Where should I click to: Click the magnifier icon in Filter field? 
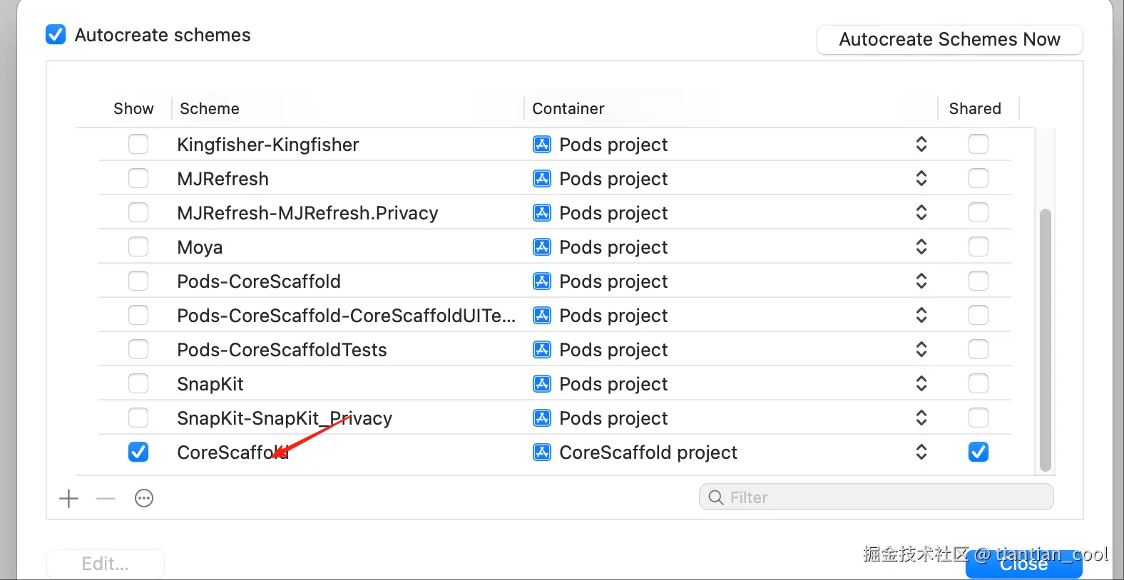[716, 497]
